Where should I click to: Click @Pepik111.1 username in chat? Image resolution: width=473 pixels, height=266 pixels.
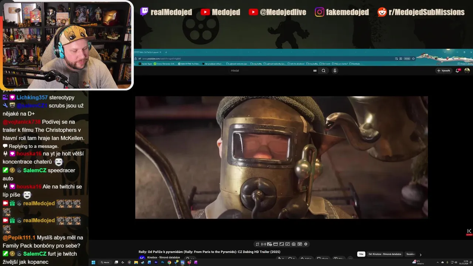19,238
